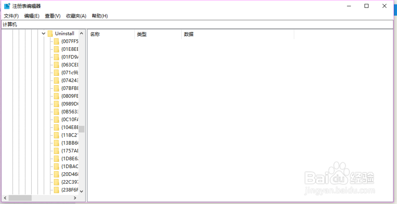Click the 注册表编辑器 title bar app icon
Screen dimensions: 397x204
pos(7,6)
